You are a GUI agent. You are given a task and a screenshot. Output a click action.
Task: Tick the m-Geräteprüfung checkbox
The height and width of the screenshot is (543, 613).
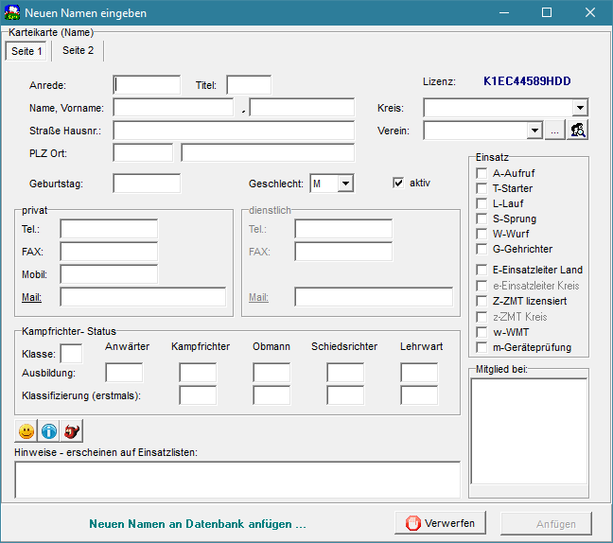[x=482, y=347]
